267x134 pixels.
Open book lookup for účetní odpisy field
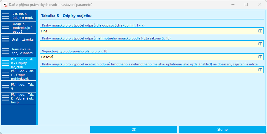(x=260, y=70)
